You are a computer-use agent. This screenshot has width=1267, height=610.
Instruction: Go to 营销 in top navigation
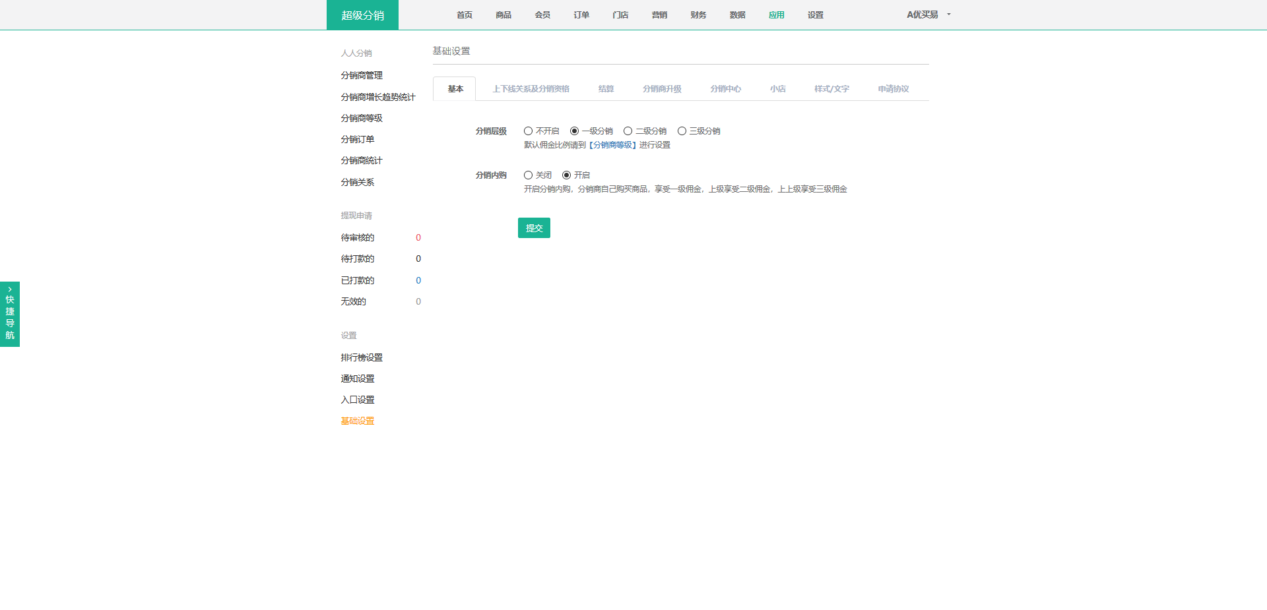tap(659, 15)
